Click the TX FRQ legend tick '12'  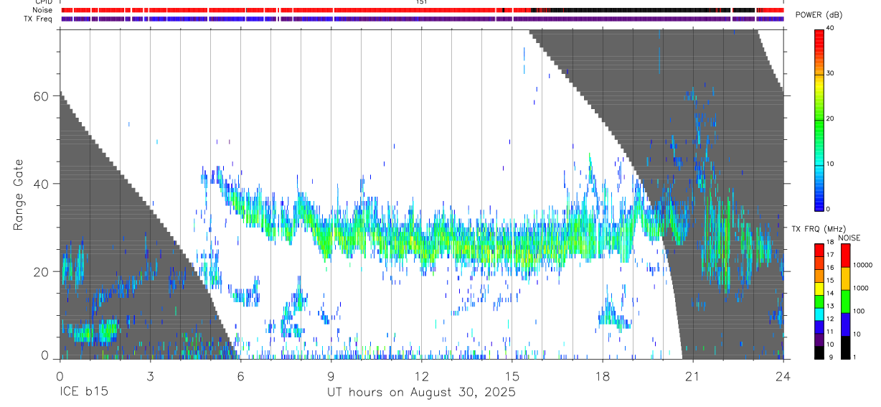click(x=831, y=319)
